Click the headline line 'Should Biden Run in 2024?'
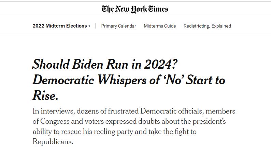This screenshot has width=271, height=154. (105, 64)
